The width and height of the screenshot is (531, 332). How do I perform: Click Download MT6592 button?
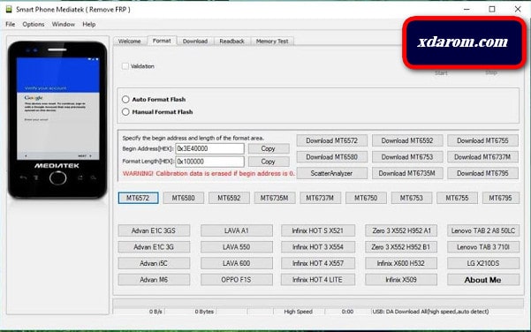(x=407, y=140)
